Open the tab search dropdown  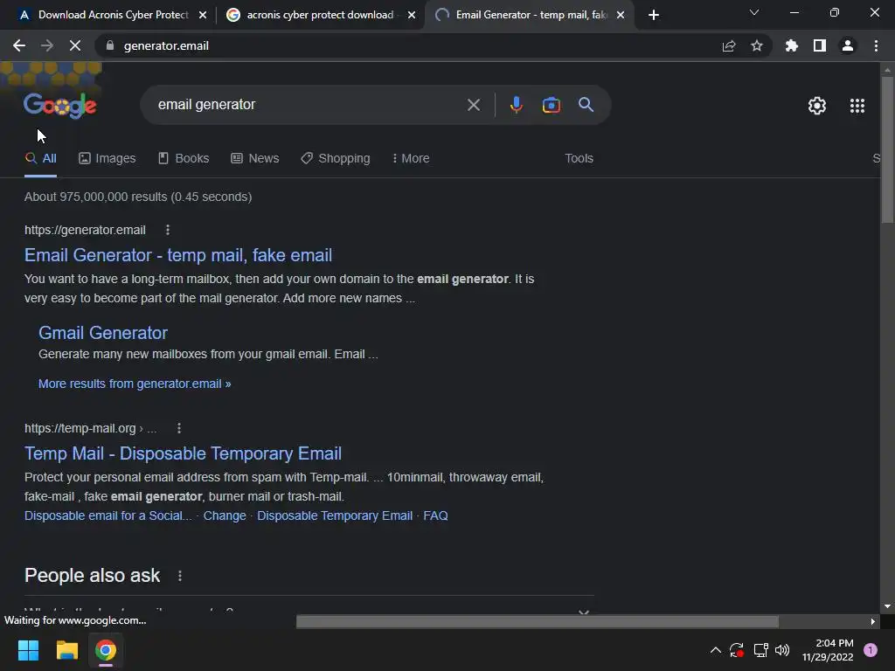(754, 12)
